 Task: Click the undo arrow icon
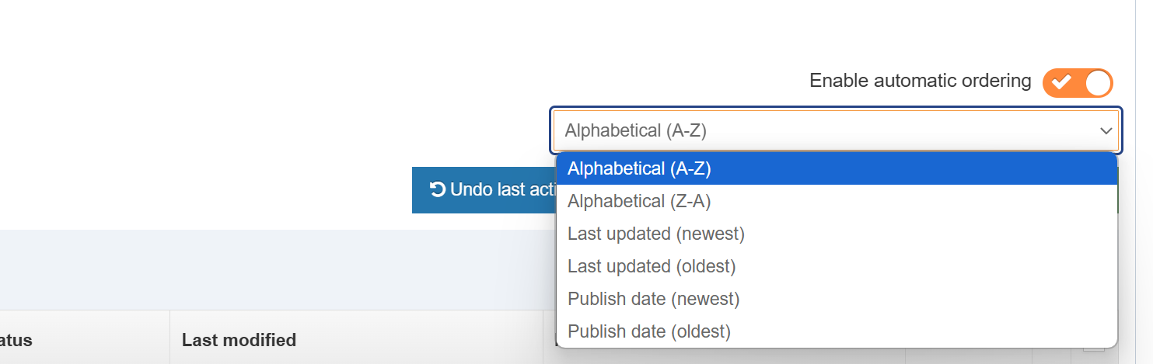pos(438,189)
